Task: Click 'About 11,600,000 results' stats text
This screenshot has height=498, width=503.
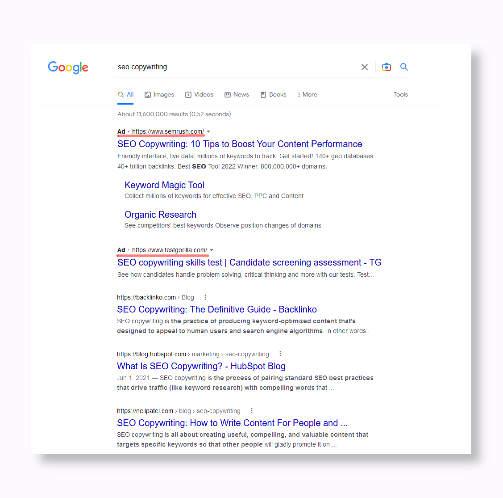Action: 174,114
